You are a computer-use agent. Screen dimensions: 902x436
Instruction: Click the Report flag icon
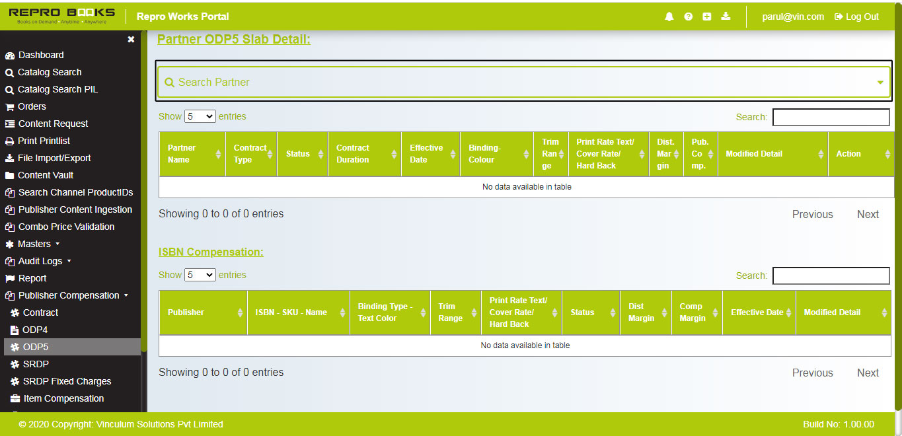tap(10, 279)
